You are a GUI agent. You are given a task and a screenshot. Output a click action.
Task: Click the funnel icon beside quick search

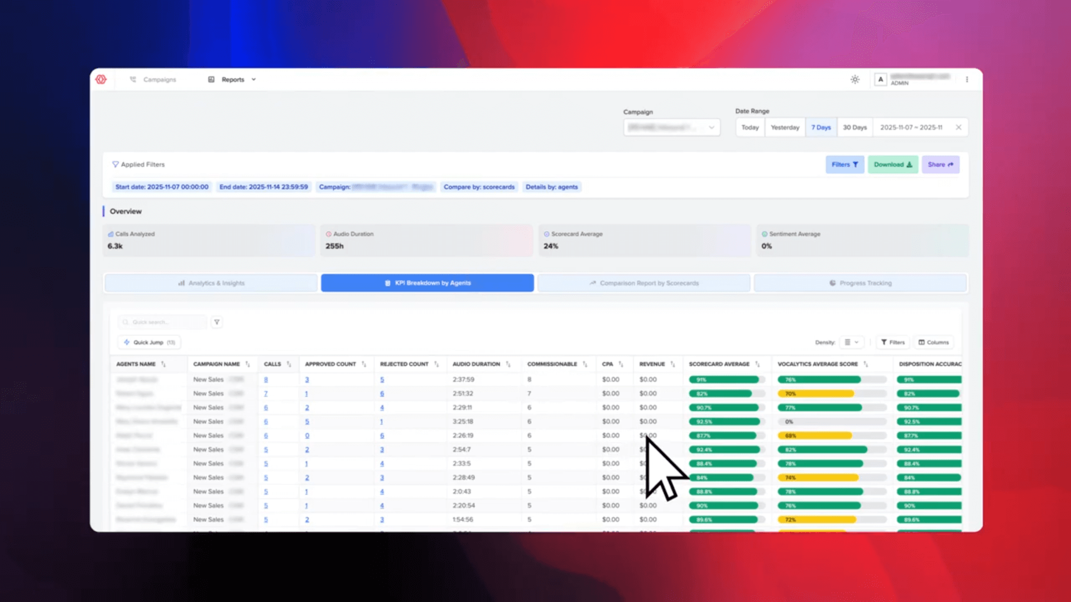tap(217, 322)
